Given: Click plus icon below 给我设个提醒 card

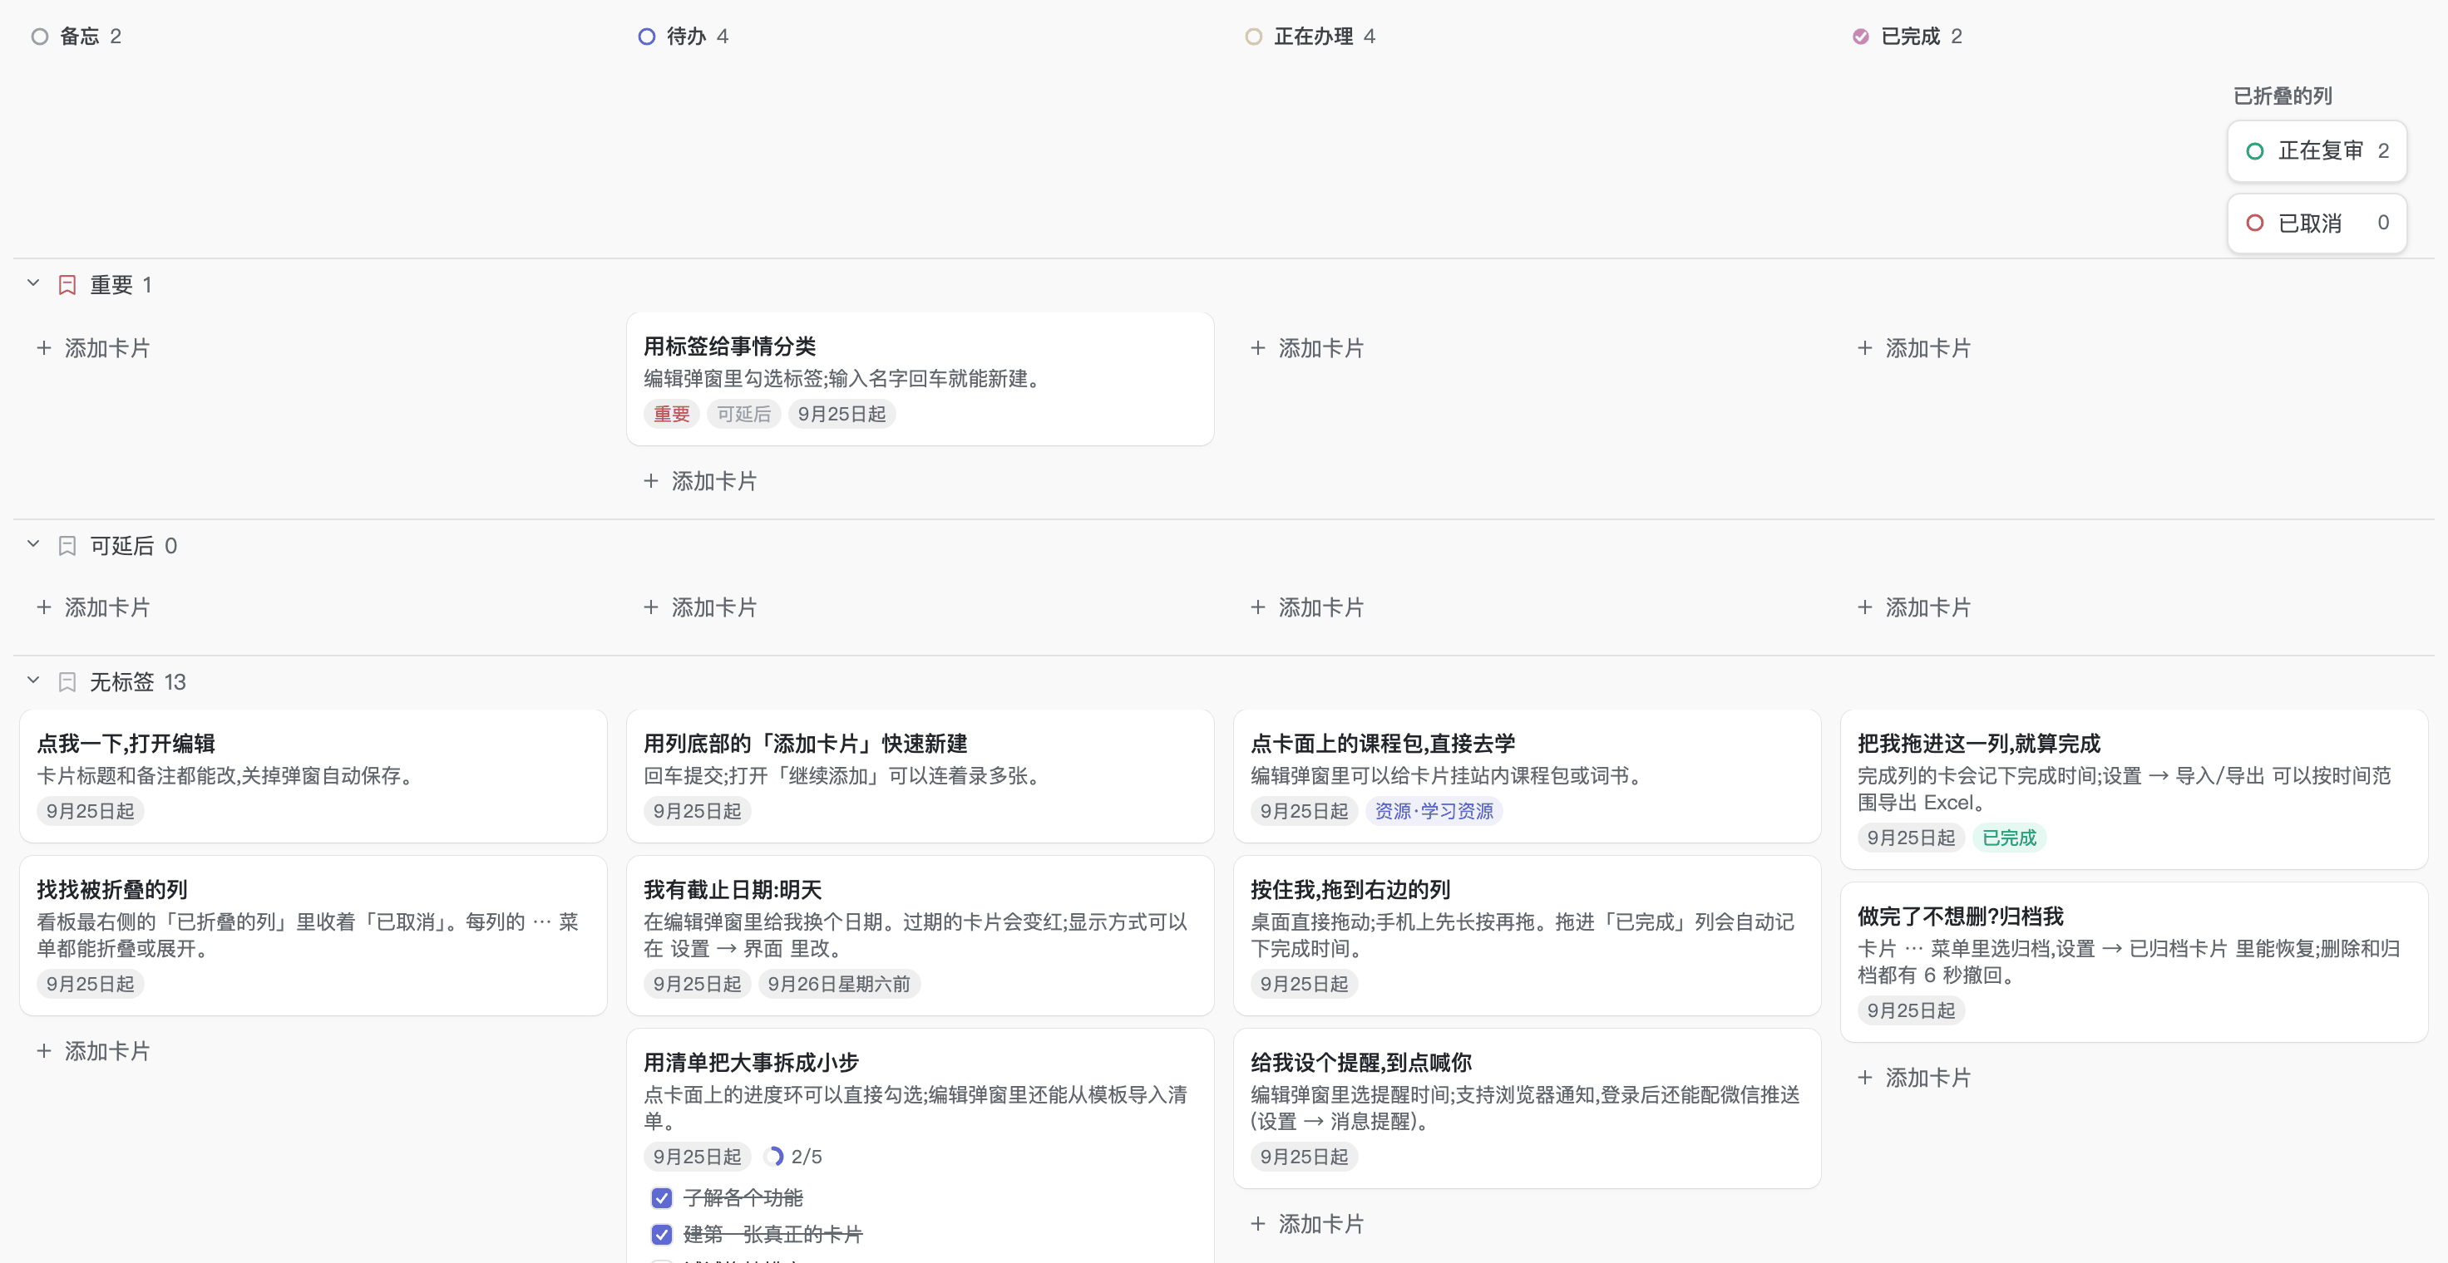Looking at the screenshot, I should 1258,1224.
